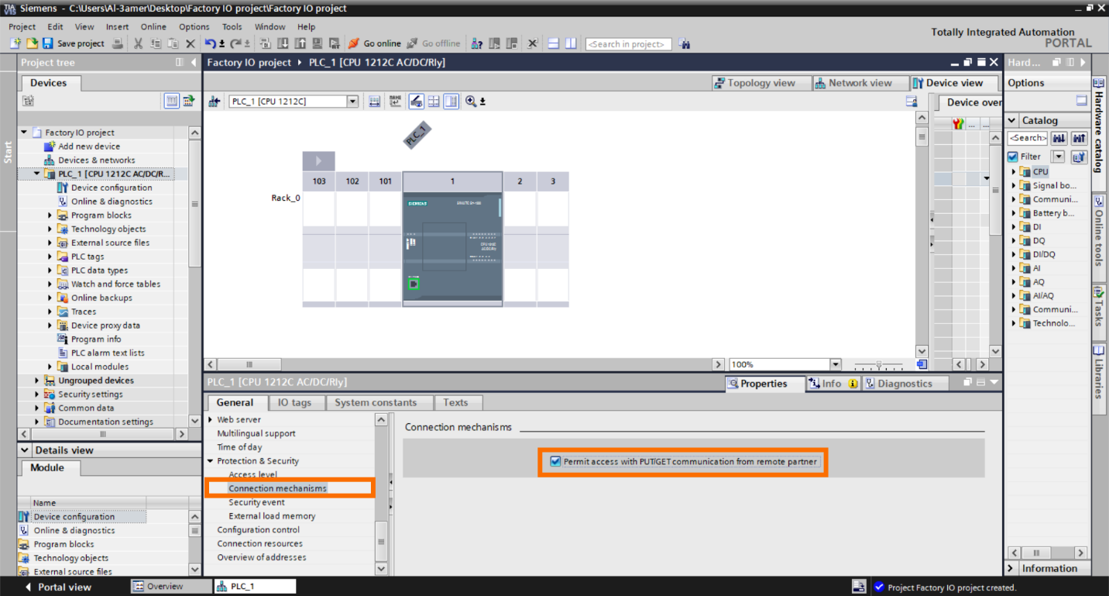1109x596 pixels.
Task: Click the Print icon in main toolbar
Action: [117, 44]
